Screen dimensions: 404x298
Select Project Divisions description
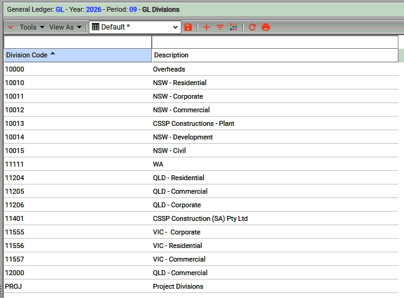(x=178, y=286)
